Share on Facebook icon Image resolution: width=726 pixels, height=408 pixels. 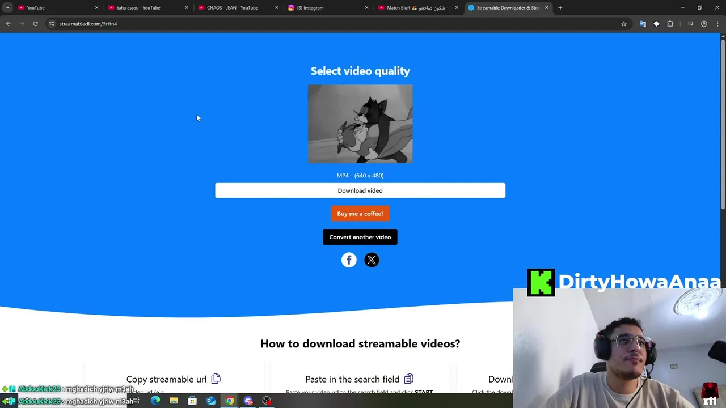(349, 260)
